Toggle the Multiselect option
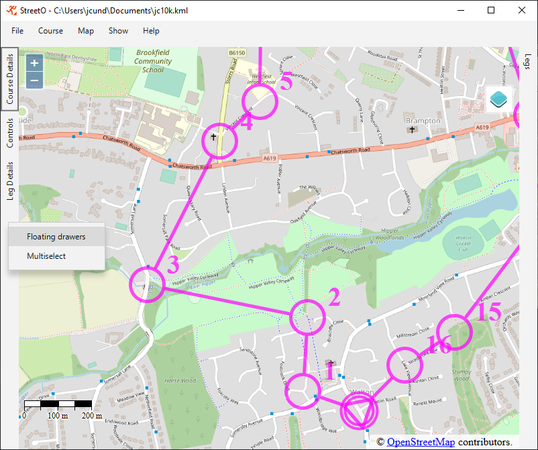This screenshot has height=450, width=538. [x=46, y=256]
